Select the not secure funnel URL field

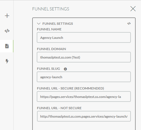click(x=84, y=116)
